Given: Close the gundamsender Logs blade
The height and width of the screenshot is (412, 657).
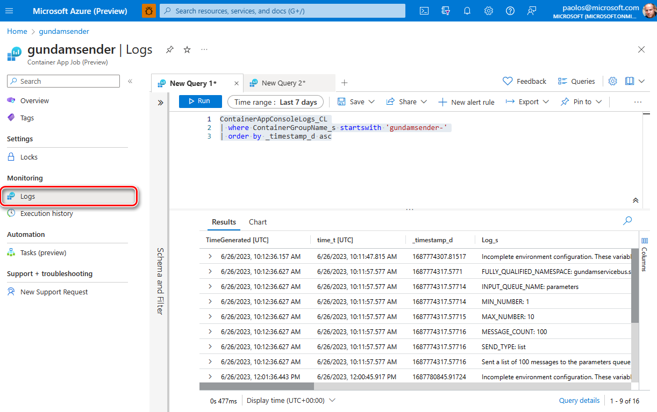Looking at the screenshot, I should tap(641, 49).
